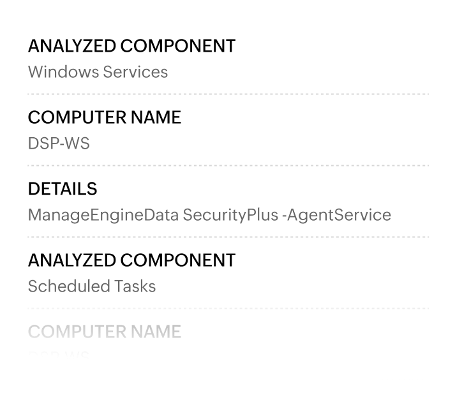Screen dimensions: 455x393
Task: Click the dotted divider below Windows Services
Action: (x=228, y=94)
